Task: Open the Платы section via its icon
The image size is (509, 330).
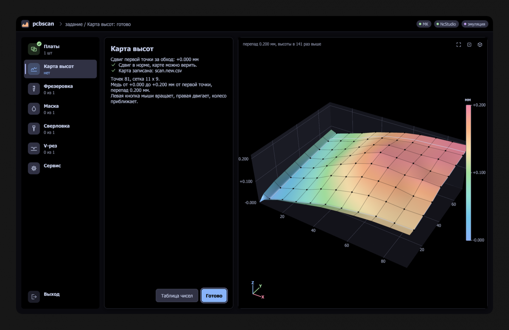Action: tap(34, 49)
